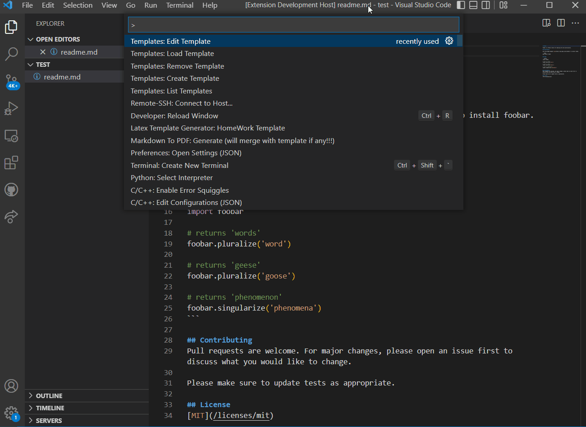Open the Search view in activity bar
Image resolution: width=586 pixels, height=427 pixels.
[11, 54]
